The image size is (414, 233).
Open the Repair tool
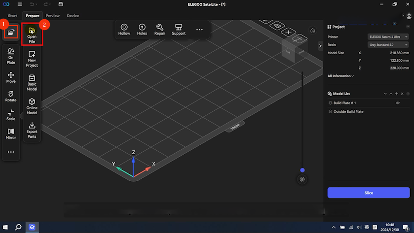(160, 29)
